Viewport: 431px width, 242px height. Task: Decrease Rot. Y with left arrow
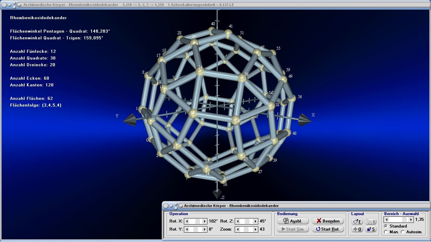[187, 229]
